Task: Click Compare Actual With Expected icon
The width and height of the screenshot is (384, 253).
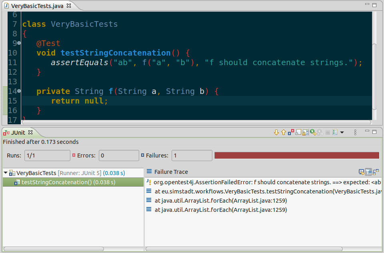Action: tap(376, 172)
